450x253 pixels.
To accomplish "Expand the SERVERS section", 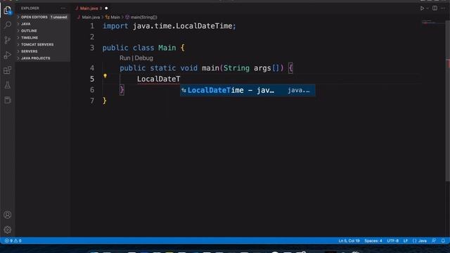I will 43,51.
